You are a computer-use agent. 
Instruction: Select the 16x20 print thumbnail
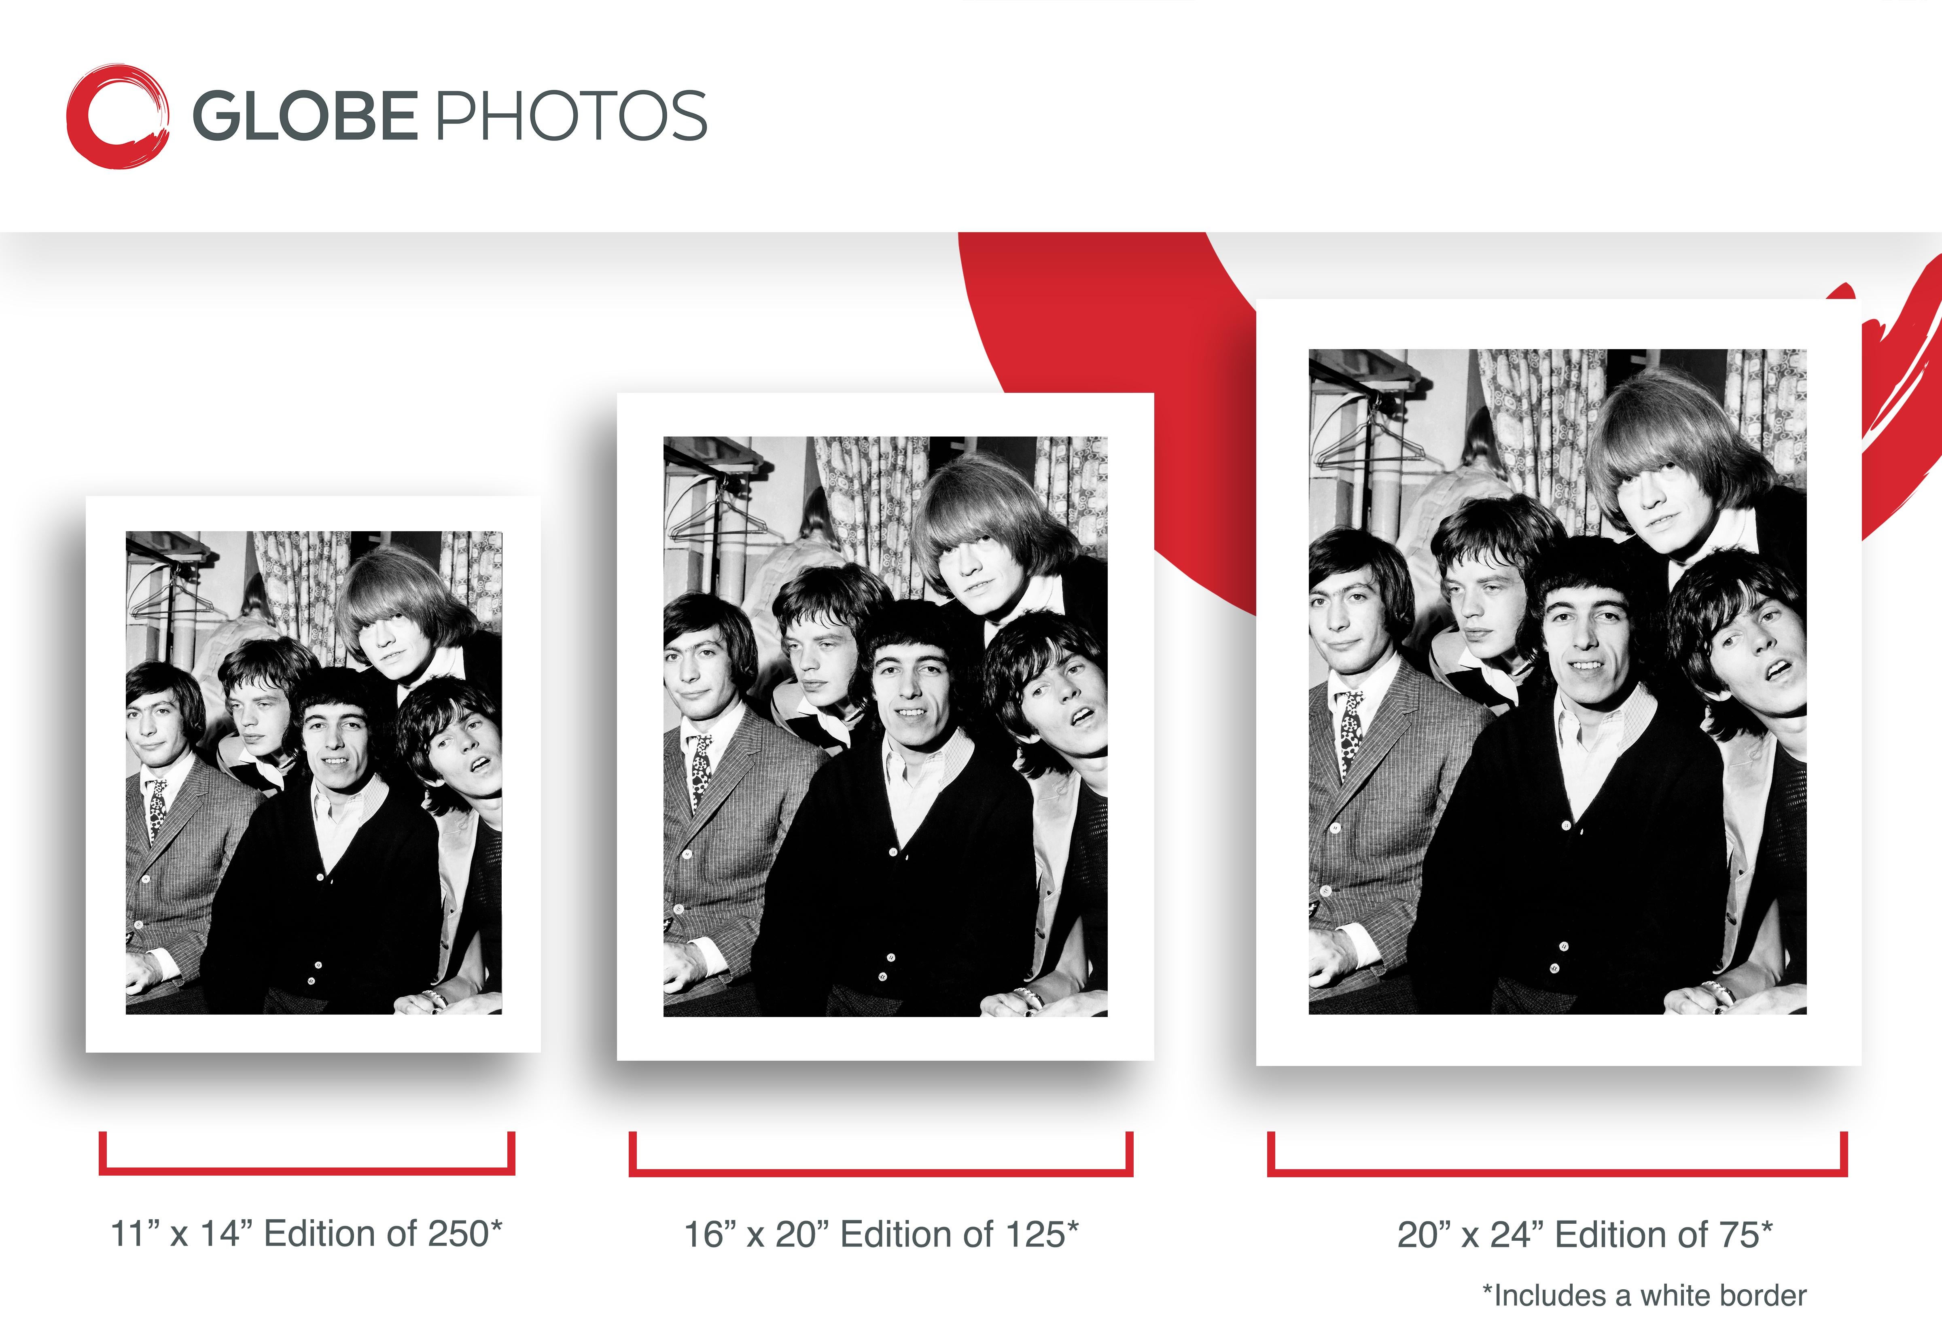coord(885,726)
